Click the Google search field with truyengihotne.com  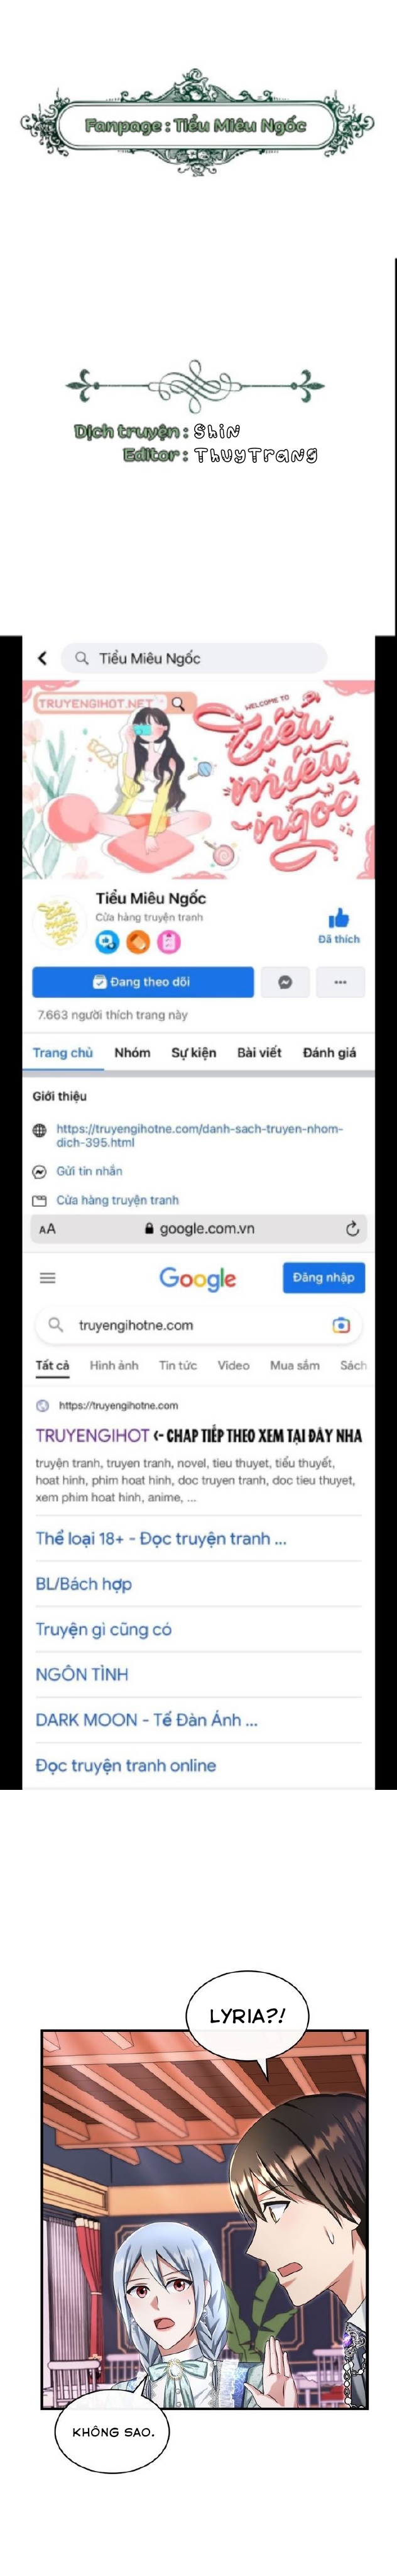(x=198, y=1325)
